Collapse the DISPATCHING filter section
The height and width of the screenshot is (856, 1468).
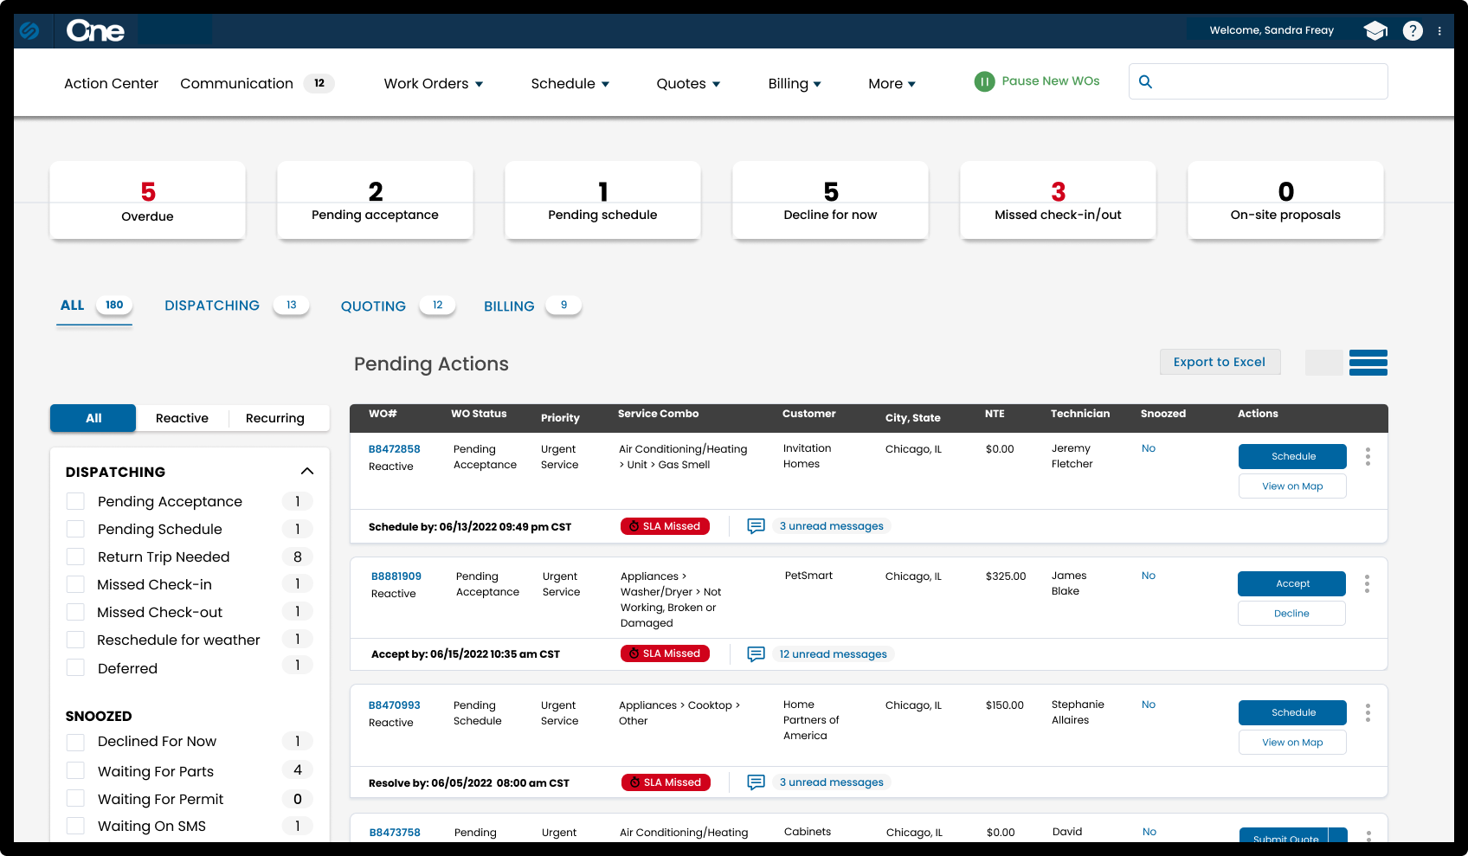coord(307,471)
